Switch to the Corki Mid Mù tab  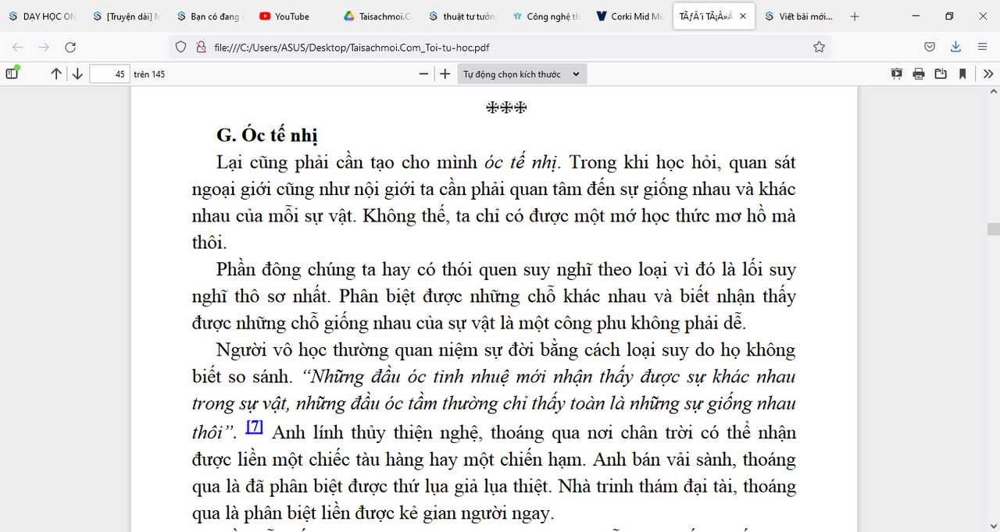(x=631, y=16)
